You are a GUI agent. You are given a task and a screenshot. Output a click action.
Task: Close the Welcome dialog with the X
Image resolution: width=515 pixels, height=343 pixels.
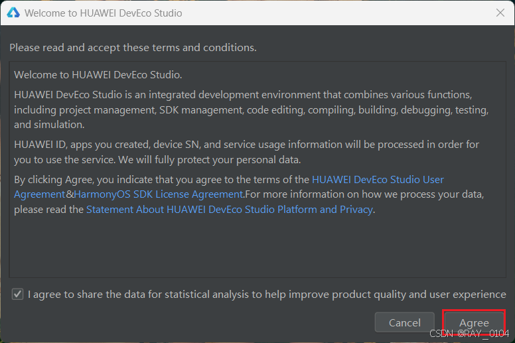pyautogui.click(x=500, y=13)
